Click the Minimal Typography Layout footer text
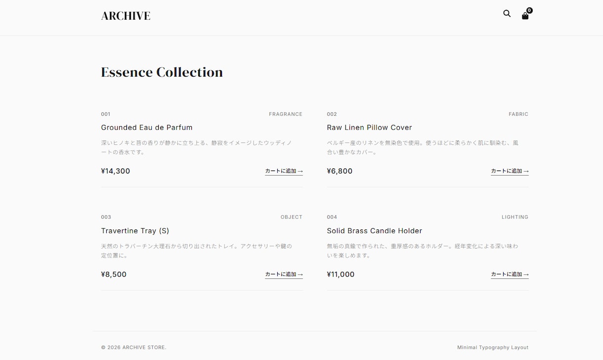The width and height of the screenshot is (603, 360). click(493, 348)
